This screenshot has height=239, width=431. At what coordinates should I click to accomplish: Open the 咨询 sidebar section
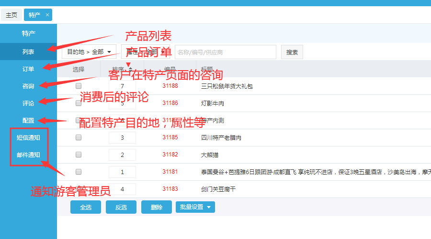[x=28, y=86]
